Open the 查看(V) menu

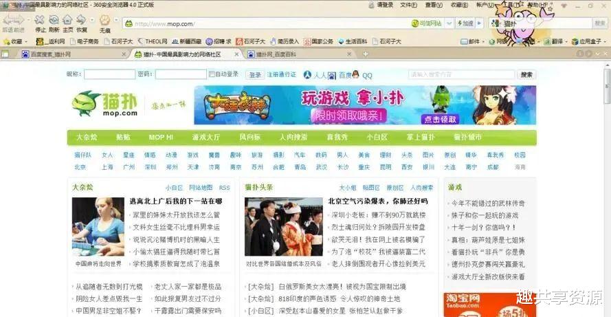(434, 5)
